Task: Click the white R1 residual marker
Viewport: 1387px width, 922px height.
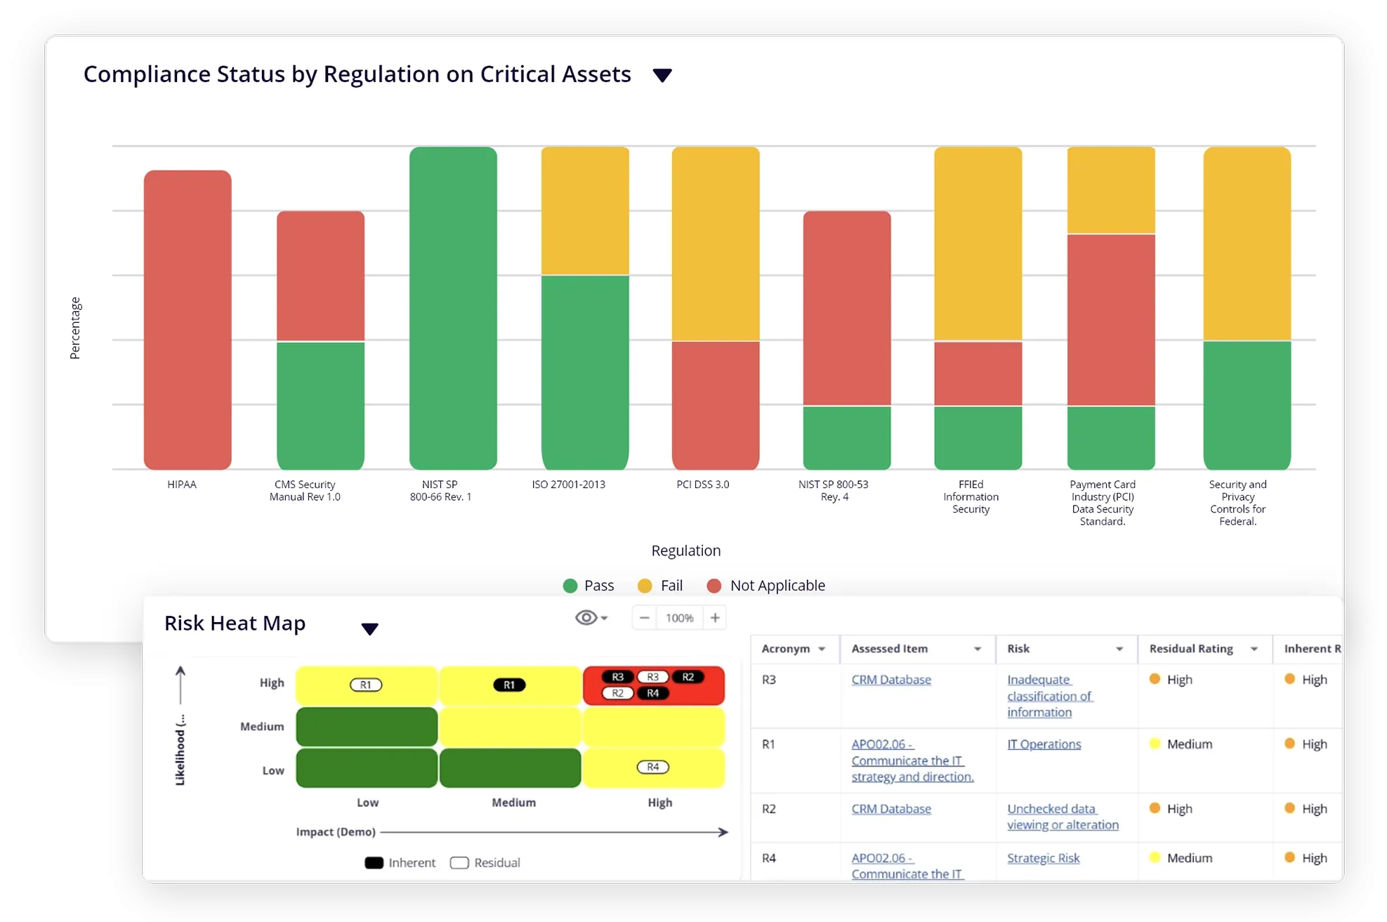Action: pos(366,685)
